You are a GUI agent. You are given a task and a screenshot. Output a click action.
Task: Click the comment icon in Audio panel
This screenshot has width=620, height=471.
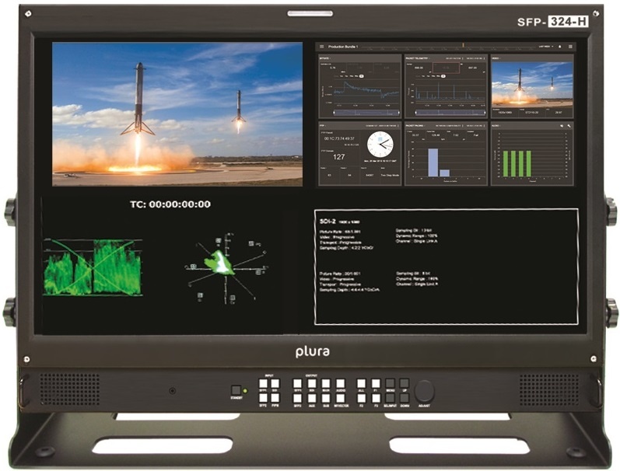pyautogui.click(x=560, y=124)
